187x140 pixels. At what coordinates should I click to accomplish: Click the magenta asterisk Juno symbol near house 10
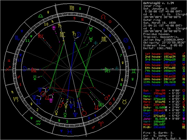tap(54, 28)
